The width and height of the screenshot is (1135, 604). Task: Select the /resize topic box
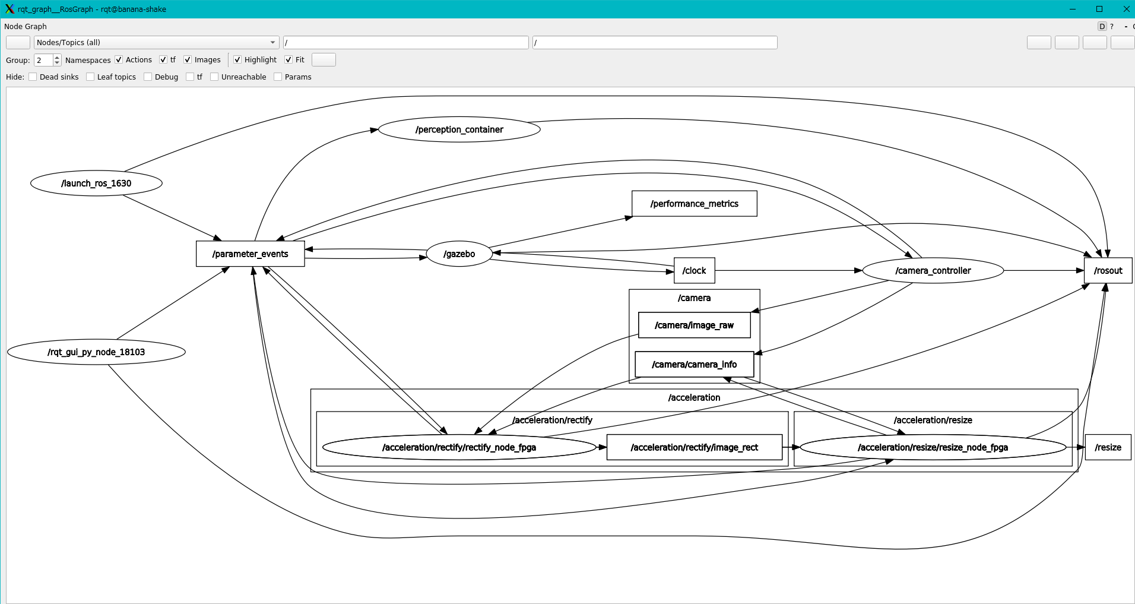(1108, 447)
